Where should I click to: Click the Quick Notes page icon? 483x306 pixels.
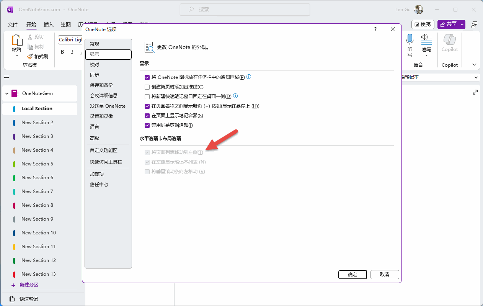12,299
